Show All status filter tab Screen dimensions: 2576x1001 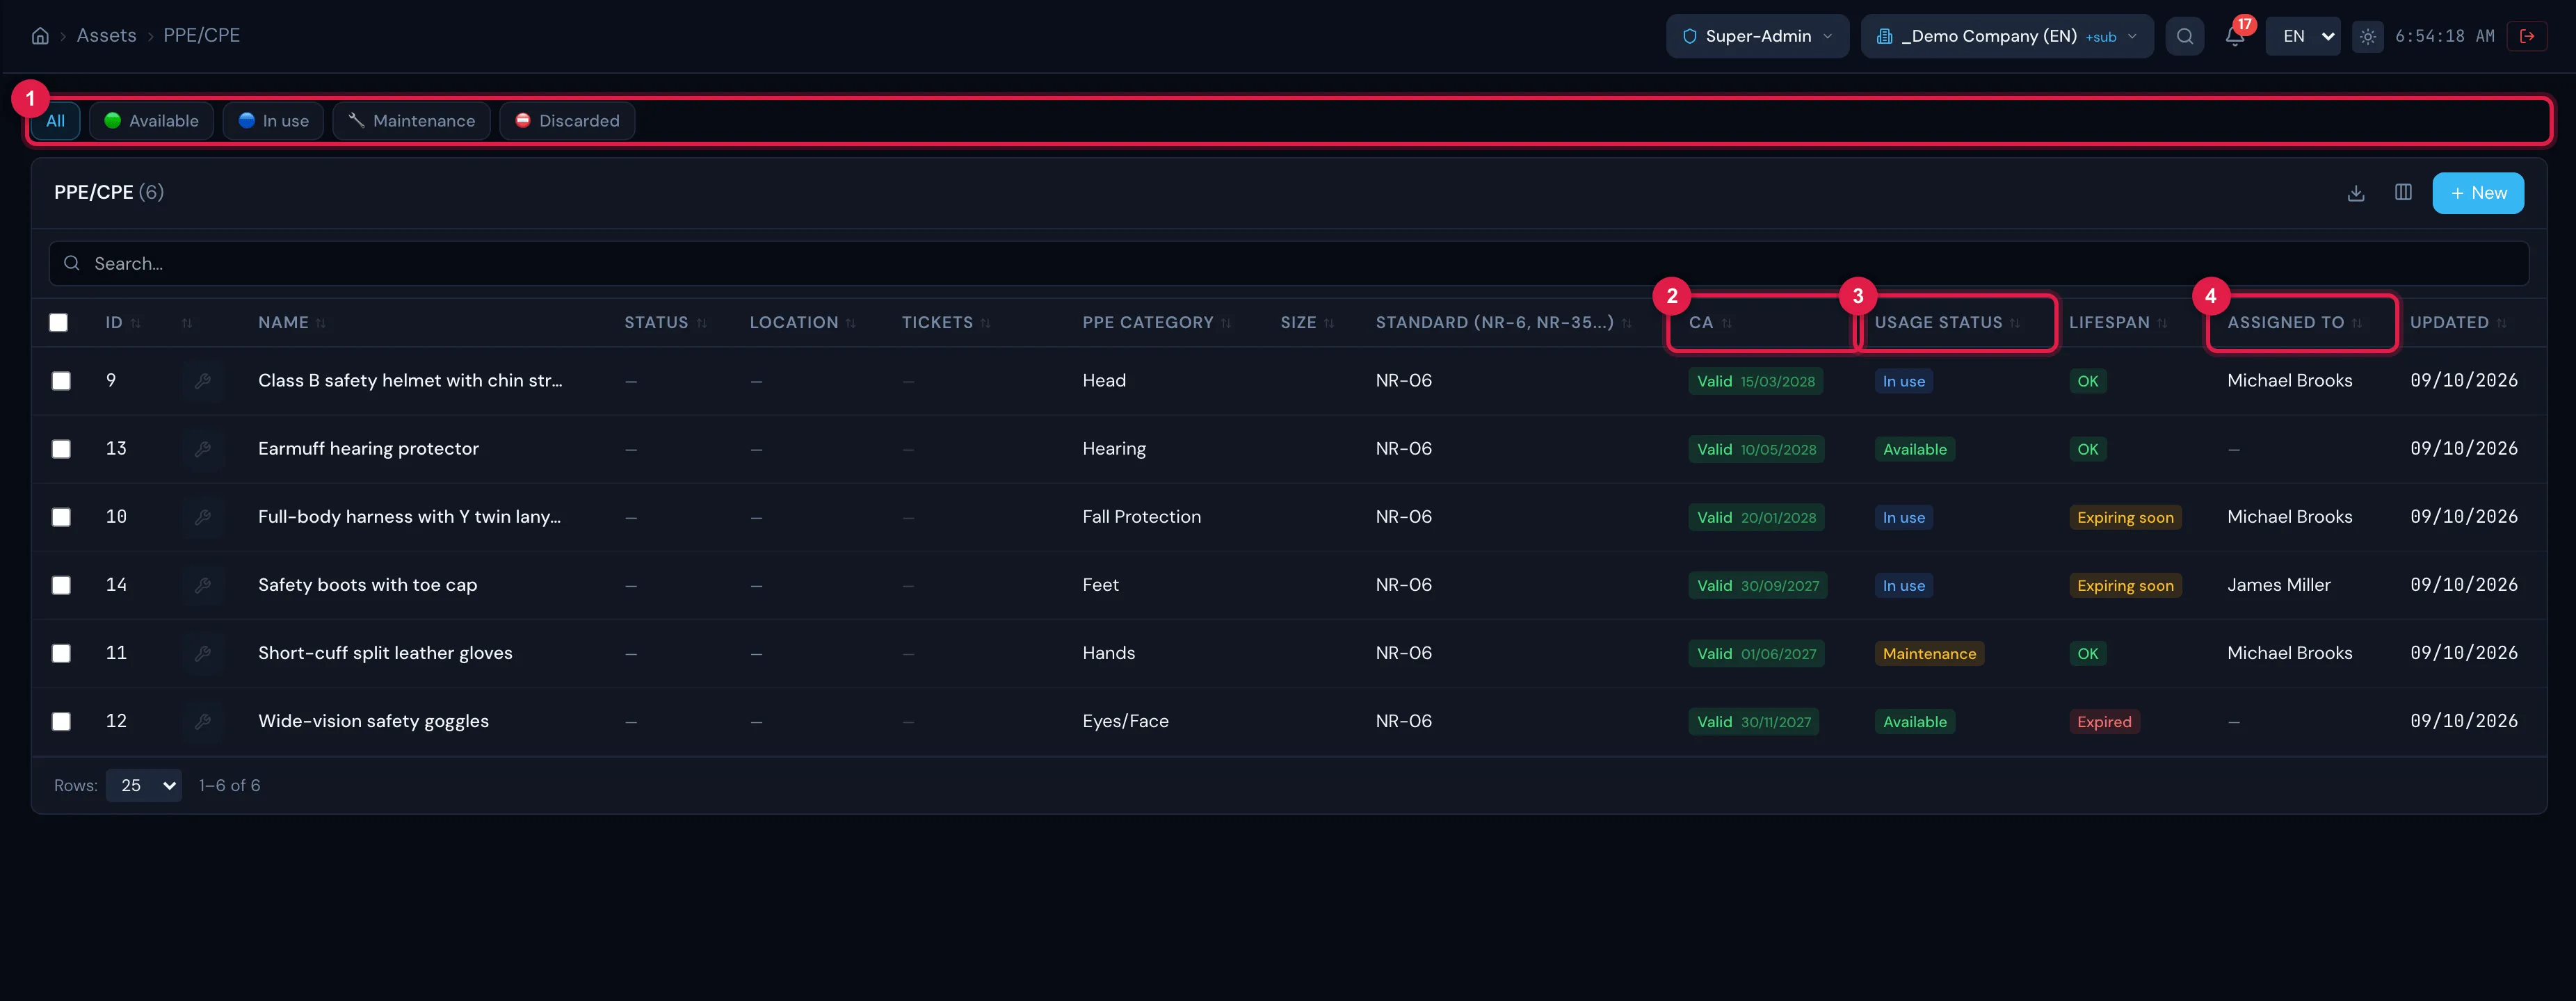point(55,121)
